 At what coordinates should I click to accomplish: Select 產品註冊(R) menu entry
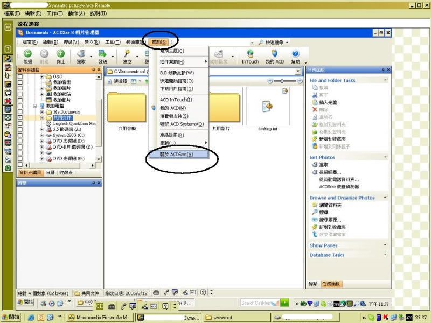(179, 135)
